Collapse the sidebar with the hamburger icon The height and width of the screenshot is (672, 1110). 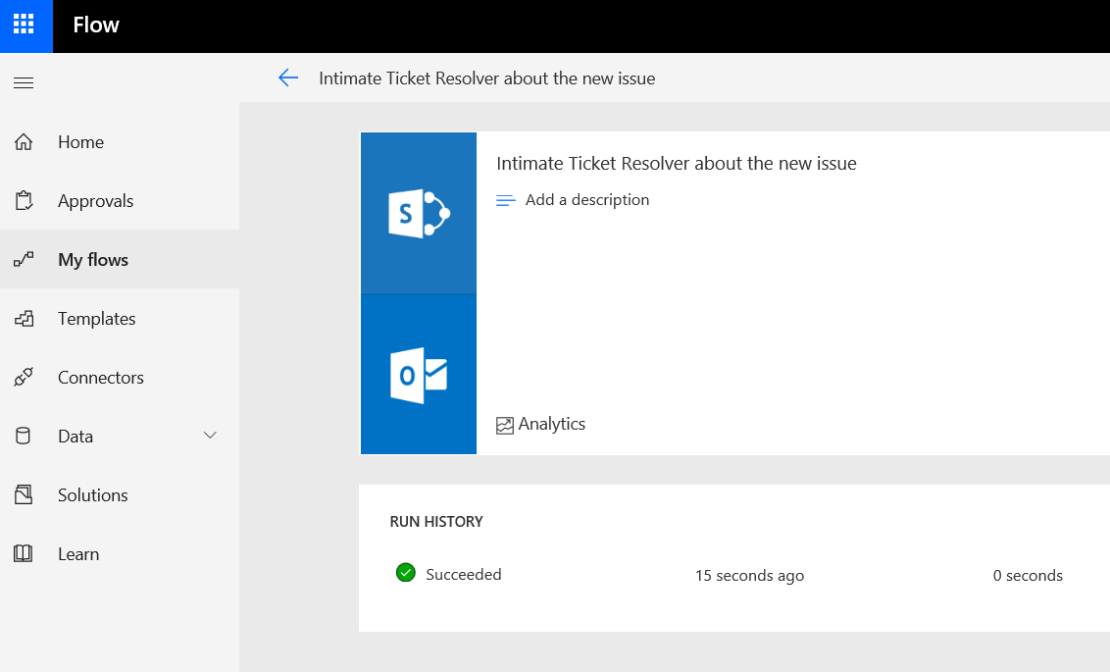(x=24, y=82)
